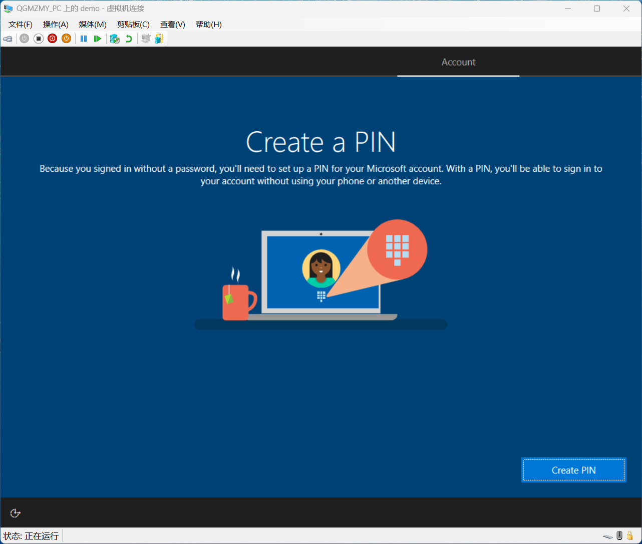Image resolution: width=642 pixels, height=544 pixels.
Task: Pause the virtual machine with the blue icon
Action: 84,39
